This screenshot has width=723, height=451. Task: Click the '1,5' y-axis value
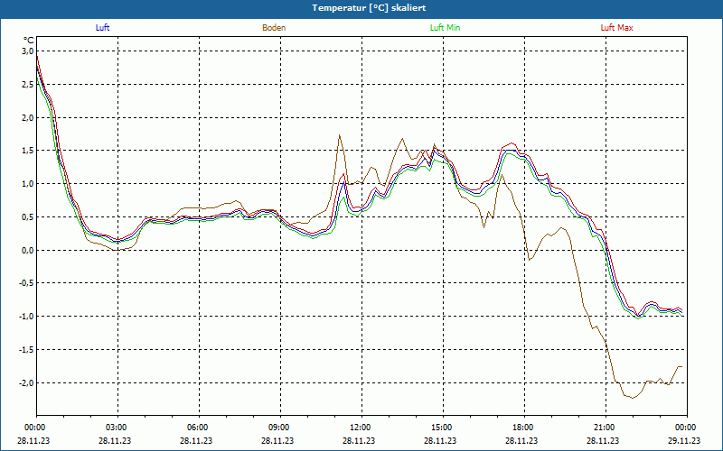click(x=28, y=151)
